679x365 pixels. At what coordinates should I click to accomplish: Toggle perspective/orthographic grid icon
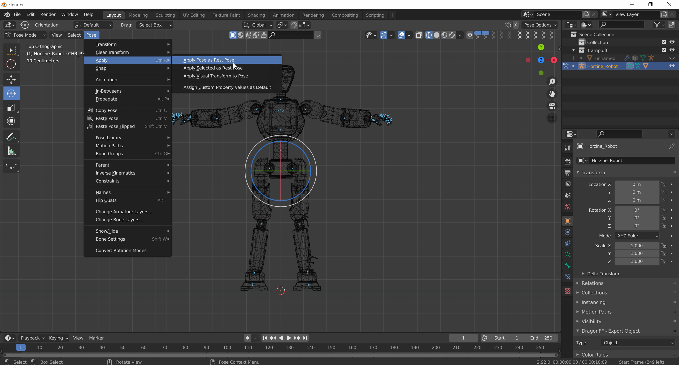click(552, 118)
